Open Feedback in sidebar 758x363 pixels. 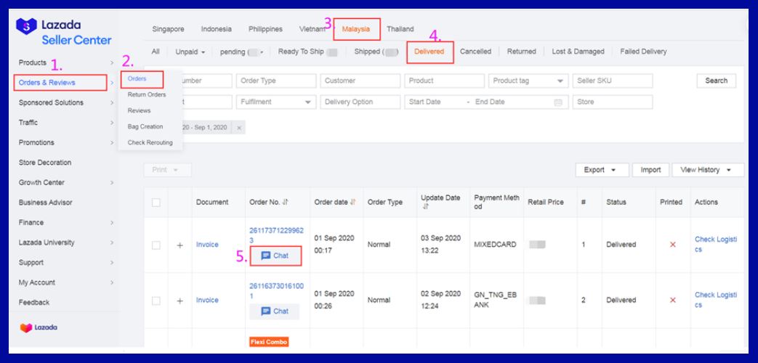[34, 303]
